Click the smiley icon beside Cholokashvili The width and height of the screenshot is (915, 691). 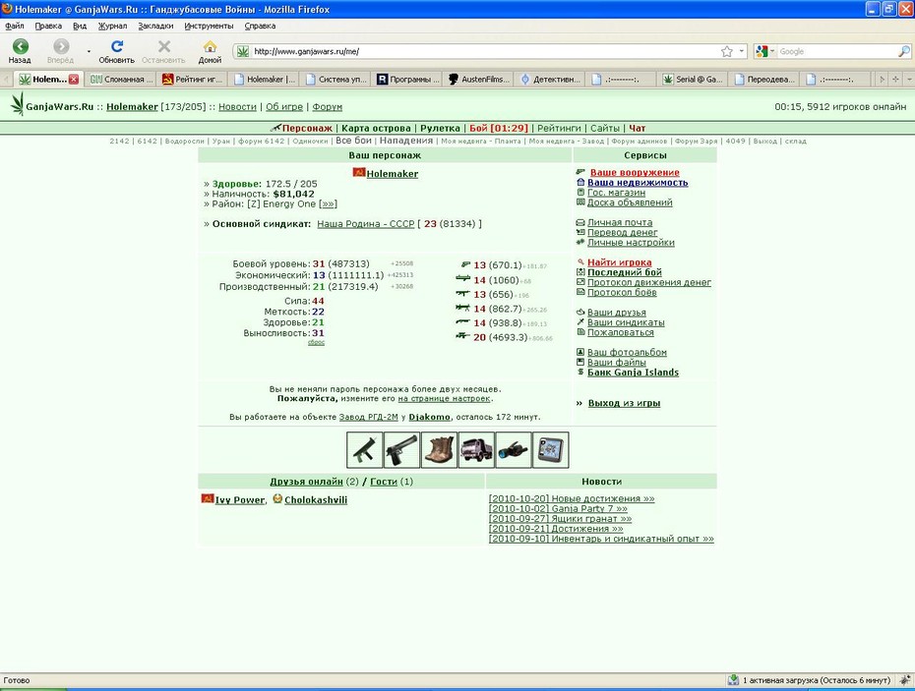(x=277, y=498)
